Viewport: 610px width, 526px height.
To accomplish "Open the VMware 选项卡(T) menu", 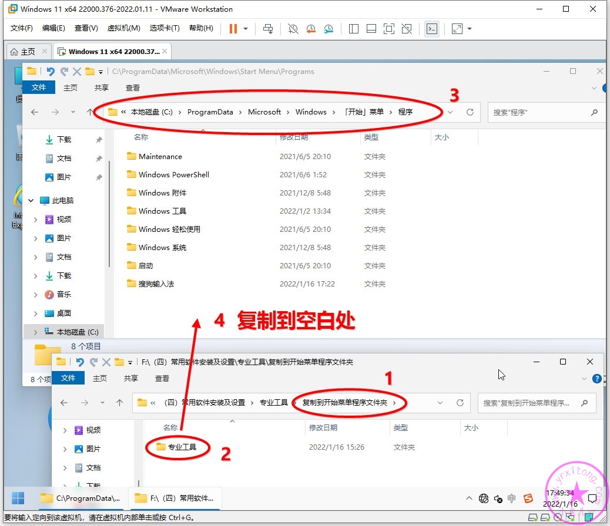I will pos(165,28).
